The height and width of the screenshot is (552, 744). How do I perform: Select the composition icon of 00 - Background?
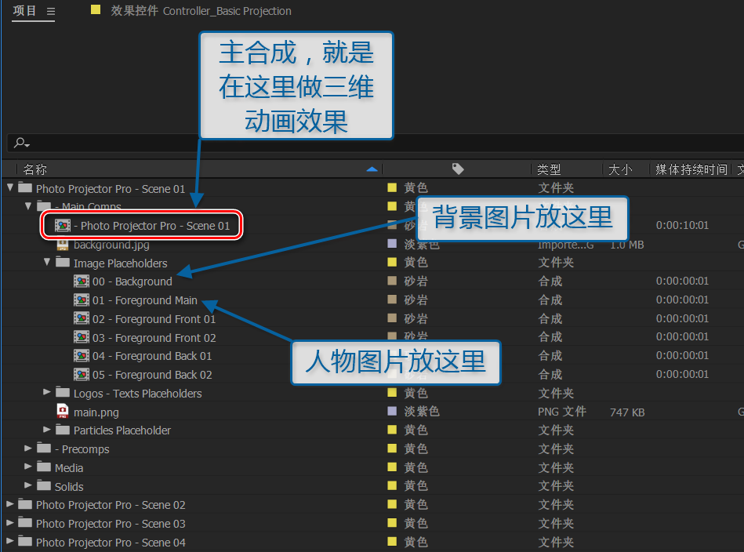pyautogui.click(x=81, y=281)
